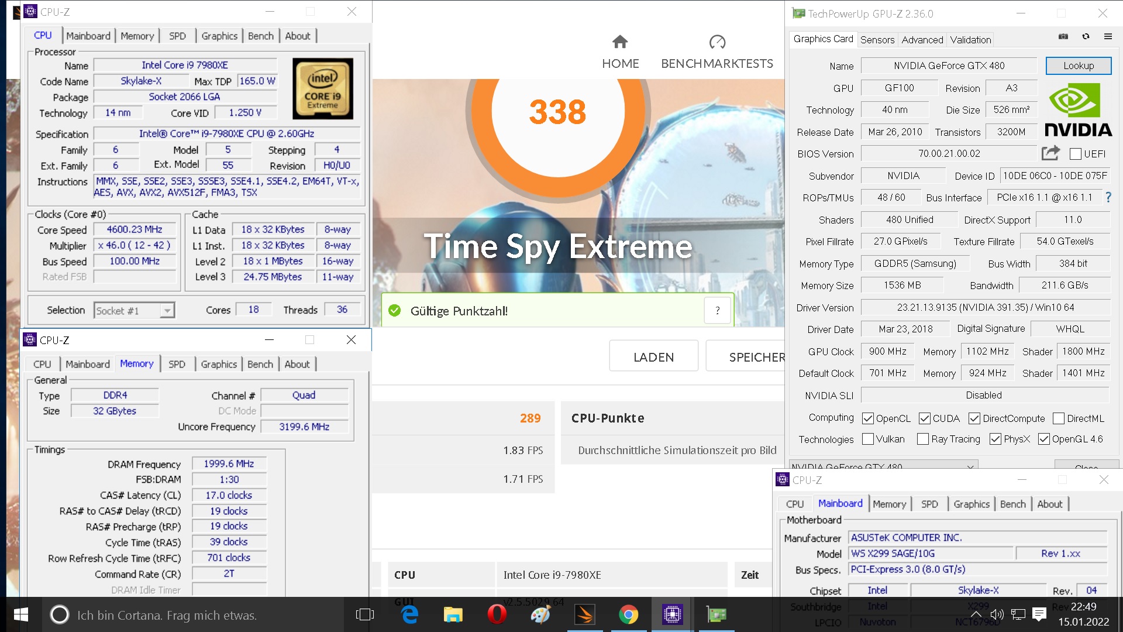Toggle the PhysX checkbox
1123x632 pixels.
(x=995, y=439)
